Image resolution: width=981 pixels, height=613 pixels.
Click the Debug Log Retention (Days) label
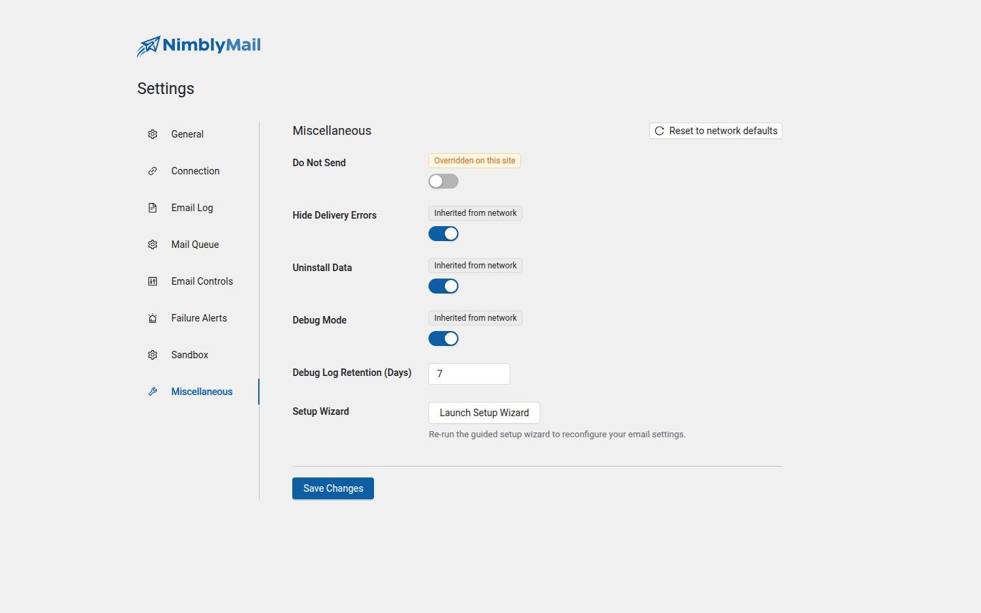(x=352, y=373)
